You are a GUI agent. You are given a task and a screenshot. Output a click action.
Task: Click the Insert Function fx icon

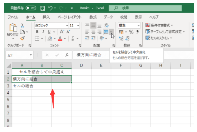67,55
